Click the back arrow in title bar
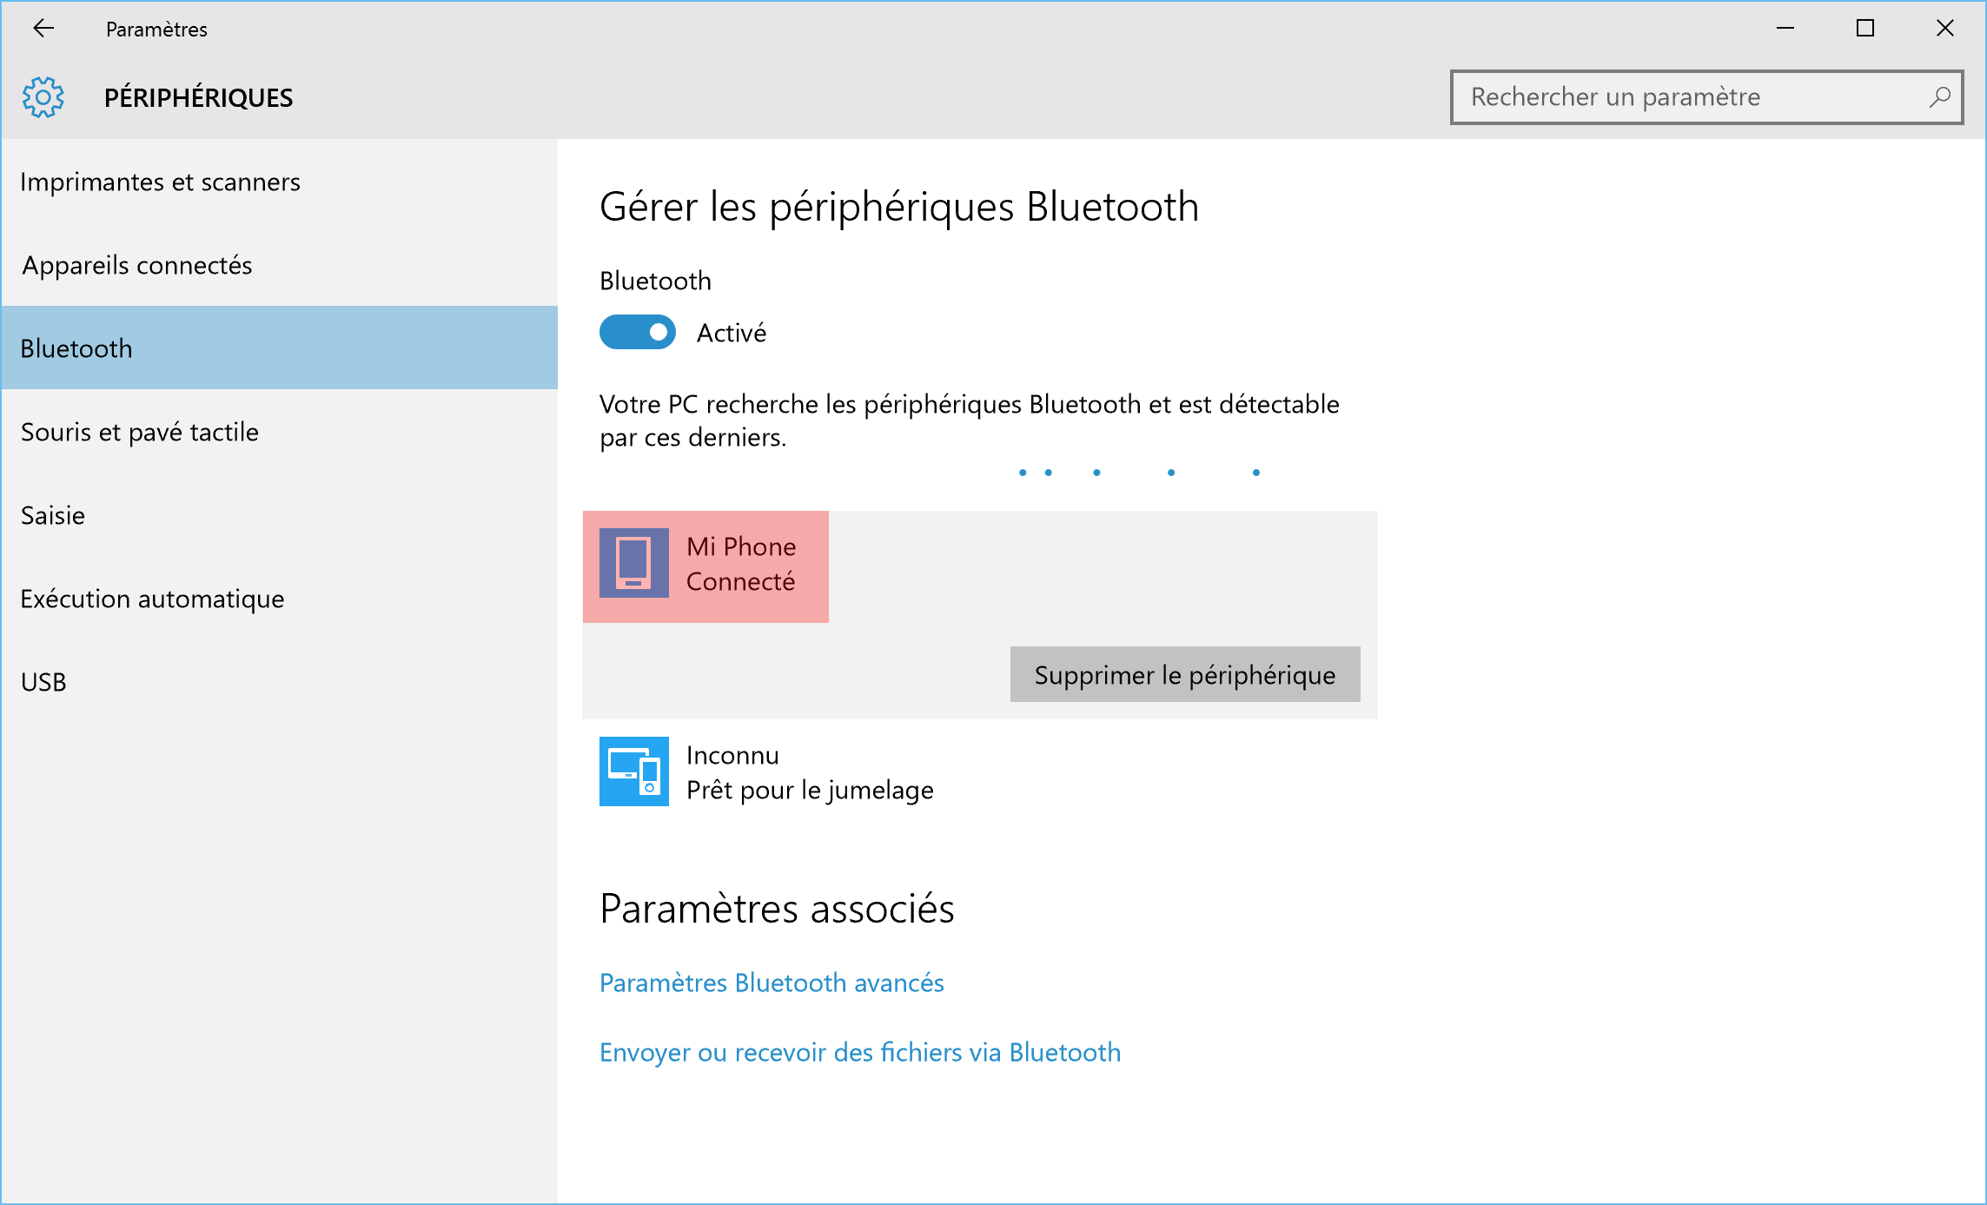The image size is (1987, 1205). pos(43,29)
